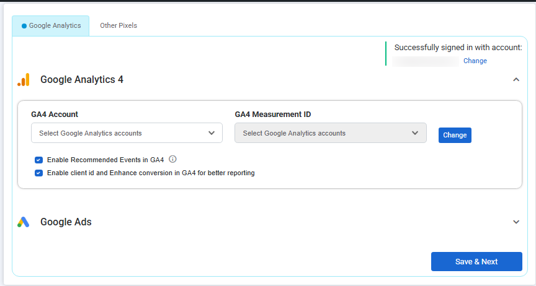The height and width of the screenshot is (286, 536).
Task: Expand the Google Ads section chevron
Action: (x=516, y=222)
